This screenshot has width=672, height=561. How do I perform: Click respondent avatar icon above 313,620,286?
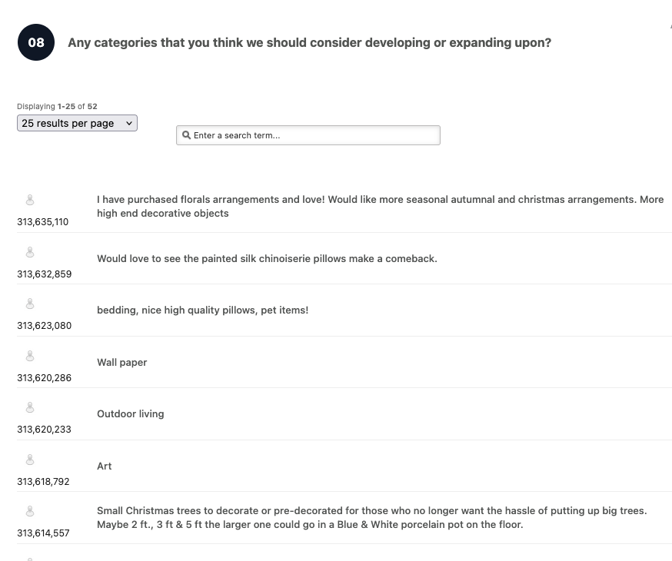pos(30,357)
